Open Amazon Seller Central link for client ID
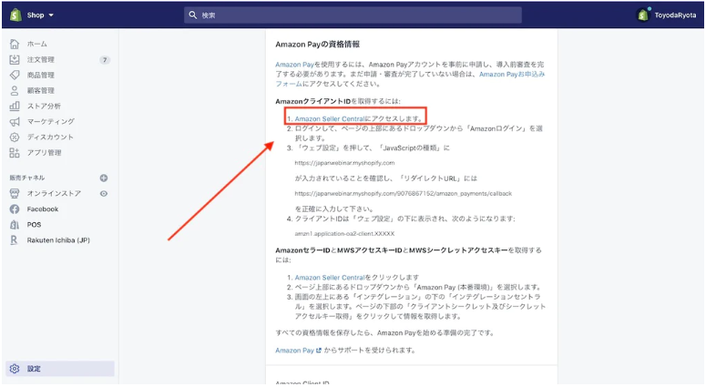 click(330, 118)
